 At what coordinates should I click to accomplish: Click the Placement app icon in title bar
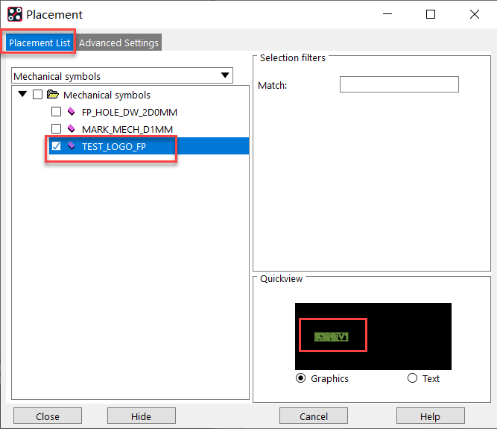14,14
